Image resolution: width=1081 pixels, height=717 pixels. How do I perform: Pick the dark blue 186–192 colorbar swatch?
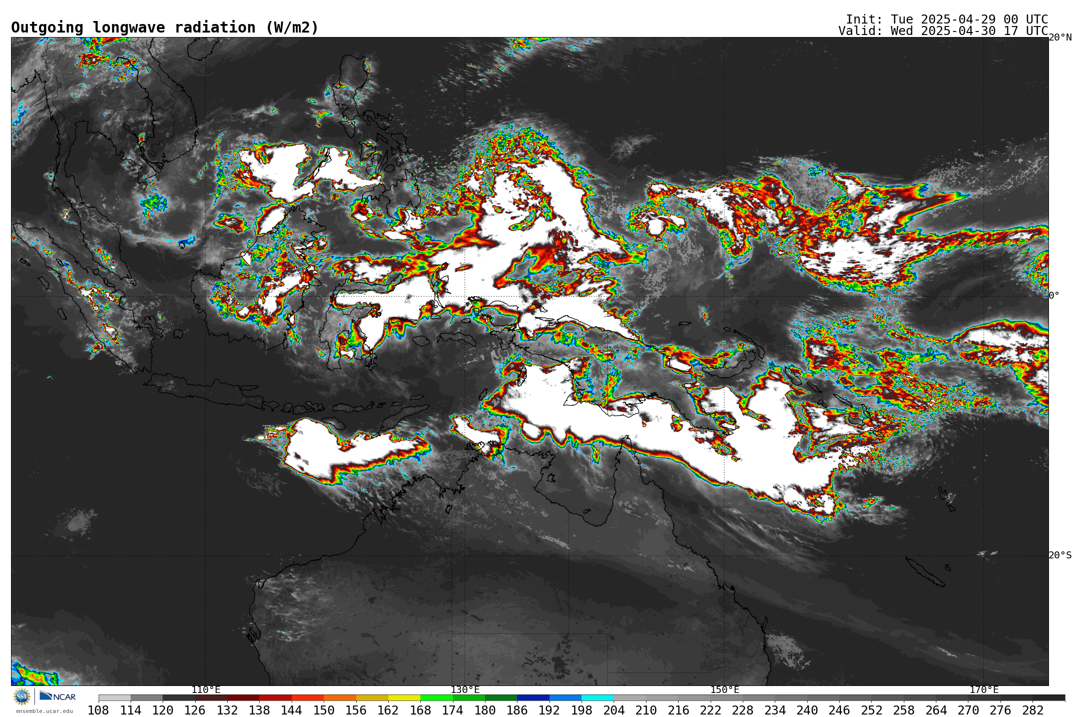click(533, 698)
